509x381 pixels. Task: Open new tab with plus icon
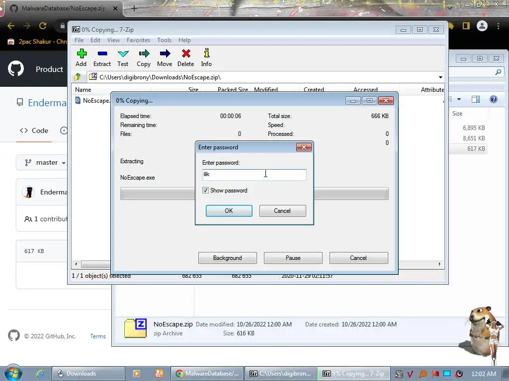pos(134,8)
